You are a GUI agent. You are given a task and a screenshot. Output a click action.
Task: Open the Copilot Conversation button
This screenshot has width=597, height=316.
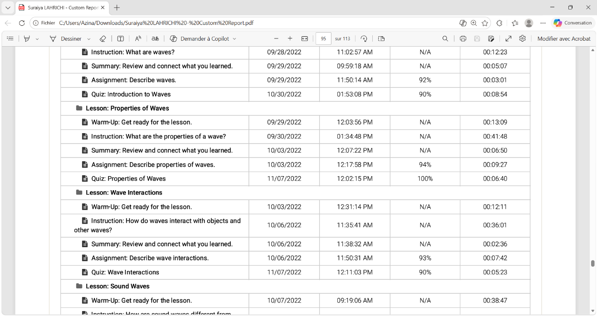point(572,23)
